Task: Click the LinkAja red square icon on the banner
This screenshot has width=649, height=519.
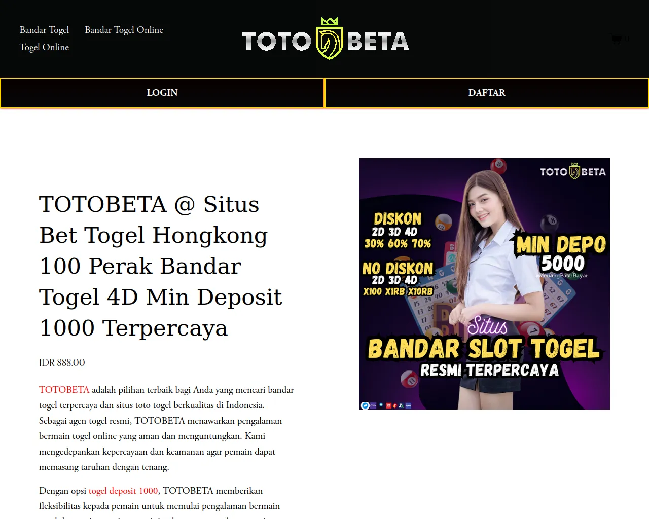Action: pyautogui.click(x=388, y=405)
